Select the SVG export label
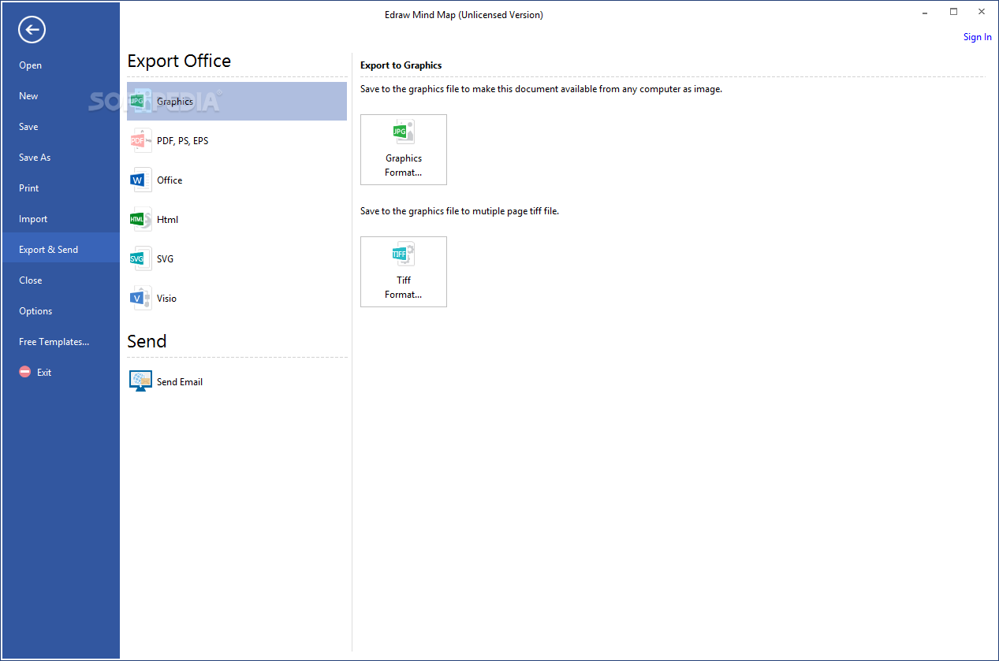The width and height of the screenshot is (999, 661). [x=166, y=259]
